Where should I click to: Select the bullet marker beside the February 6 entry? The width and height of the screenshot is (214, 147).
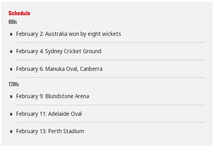(x=11, y=69)
